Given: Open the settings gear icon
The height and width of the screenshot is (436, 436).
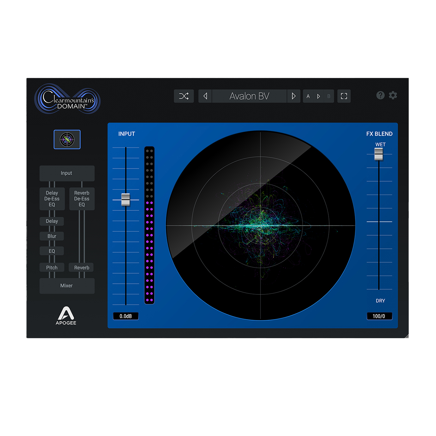Looking at the screenshot, I should click(393, 96).
